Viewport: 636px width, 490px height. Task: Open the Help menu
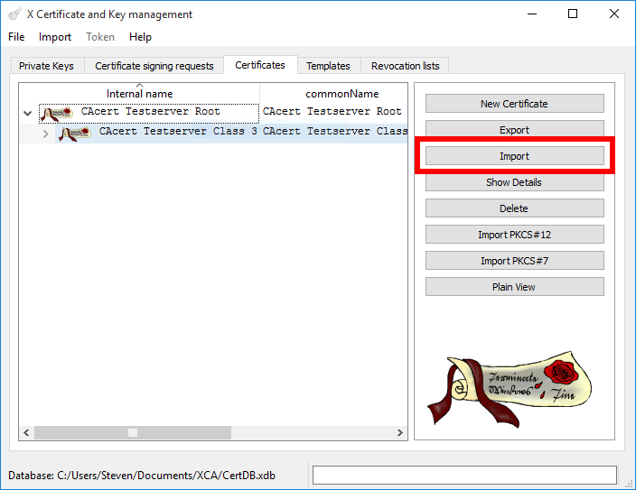point(140,37)
